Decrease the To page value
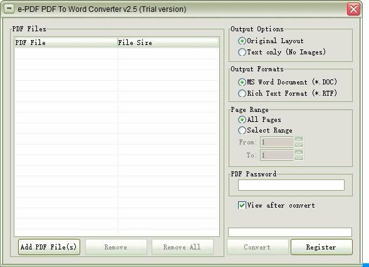The image size is (369, 267). [x=299, y=158]
